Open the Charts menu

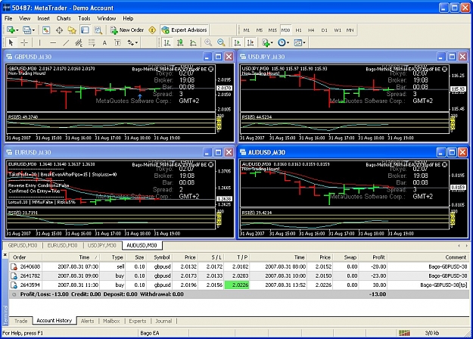click(64, 18)
